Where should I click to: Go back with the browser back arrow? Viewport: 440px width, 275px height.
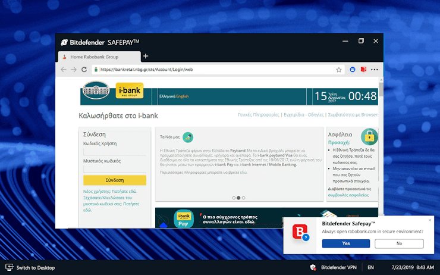point(64,70)
